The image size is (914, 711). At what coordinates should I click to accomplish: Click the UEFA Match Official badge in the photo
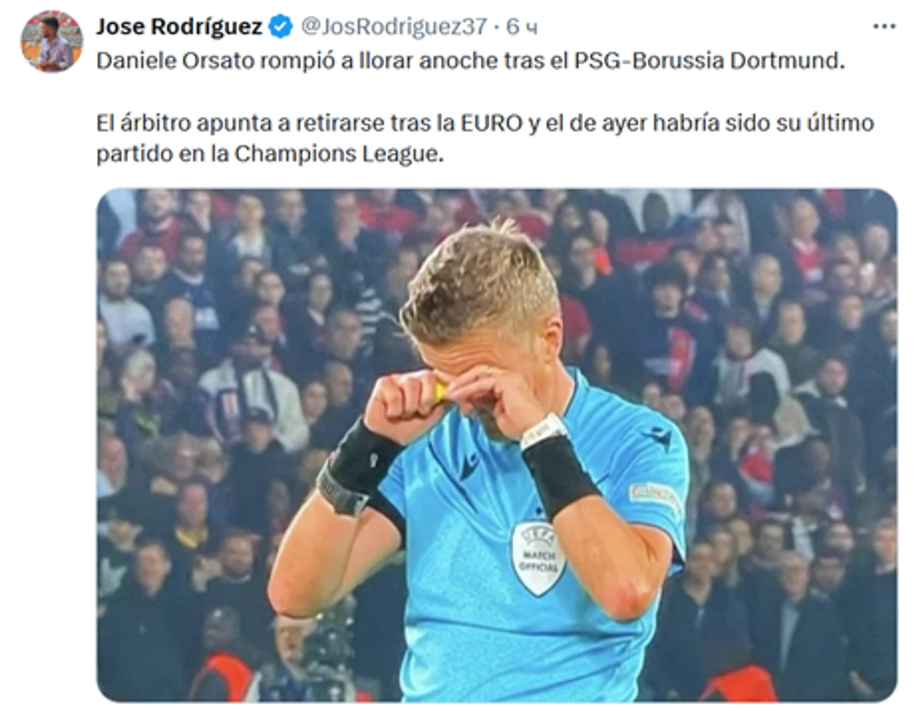point(538,558)
